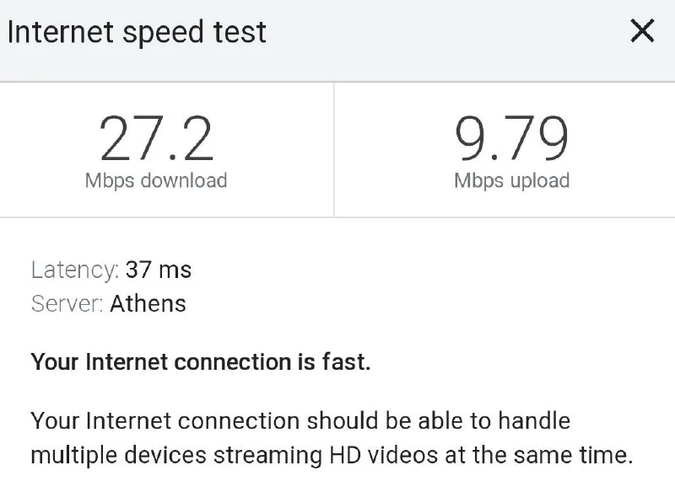
Task: Click the word "fast." in the bold sentence
Action: tap(346, 362)
